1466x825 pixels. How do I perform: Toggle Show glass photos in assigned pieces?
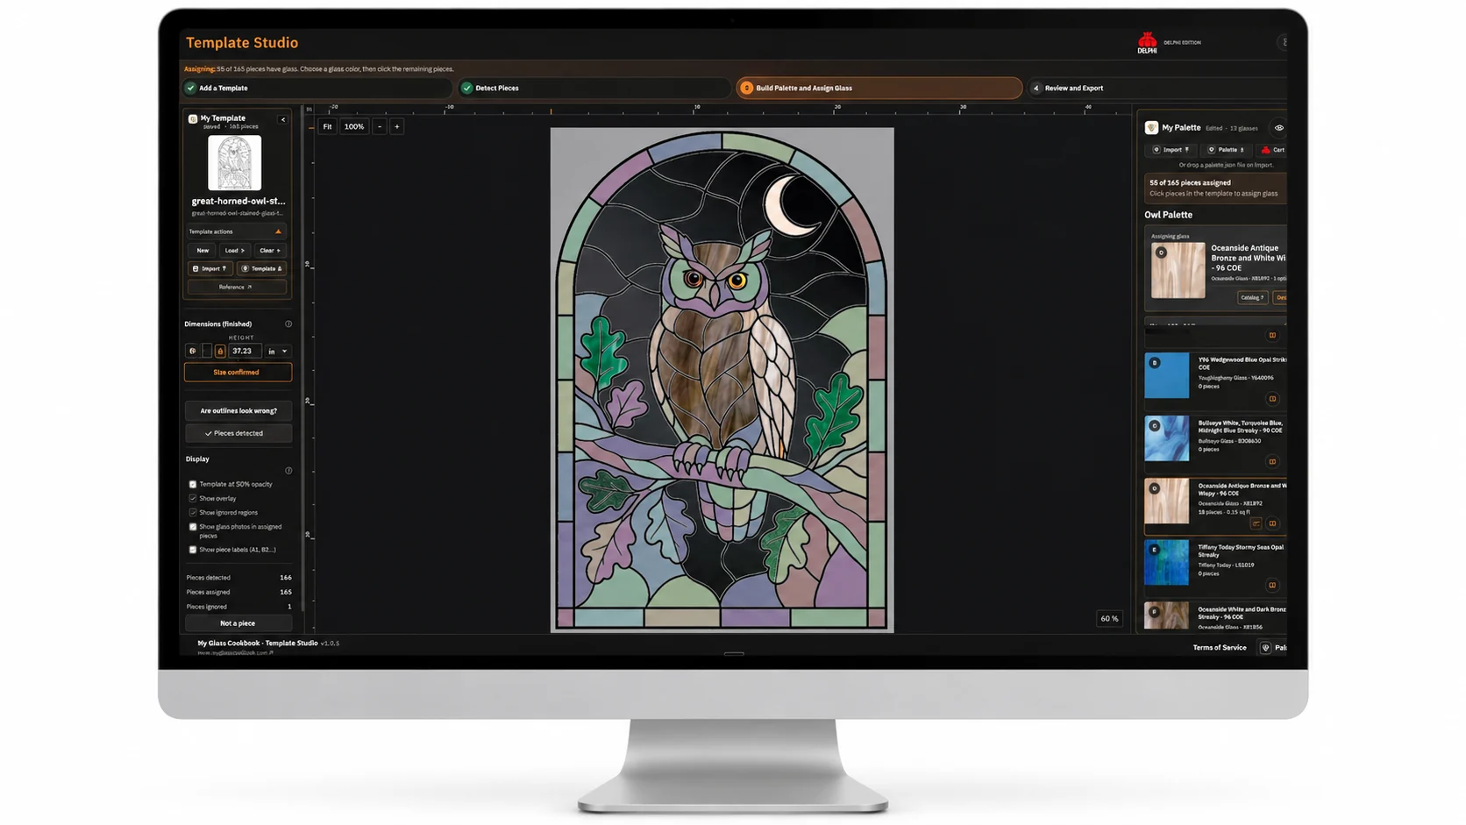tap(193, 528)
